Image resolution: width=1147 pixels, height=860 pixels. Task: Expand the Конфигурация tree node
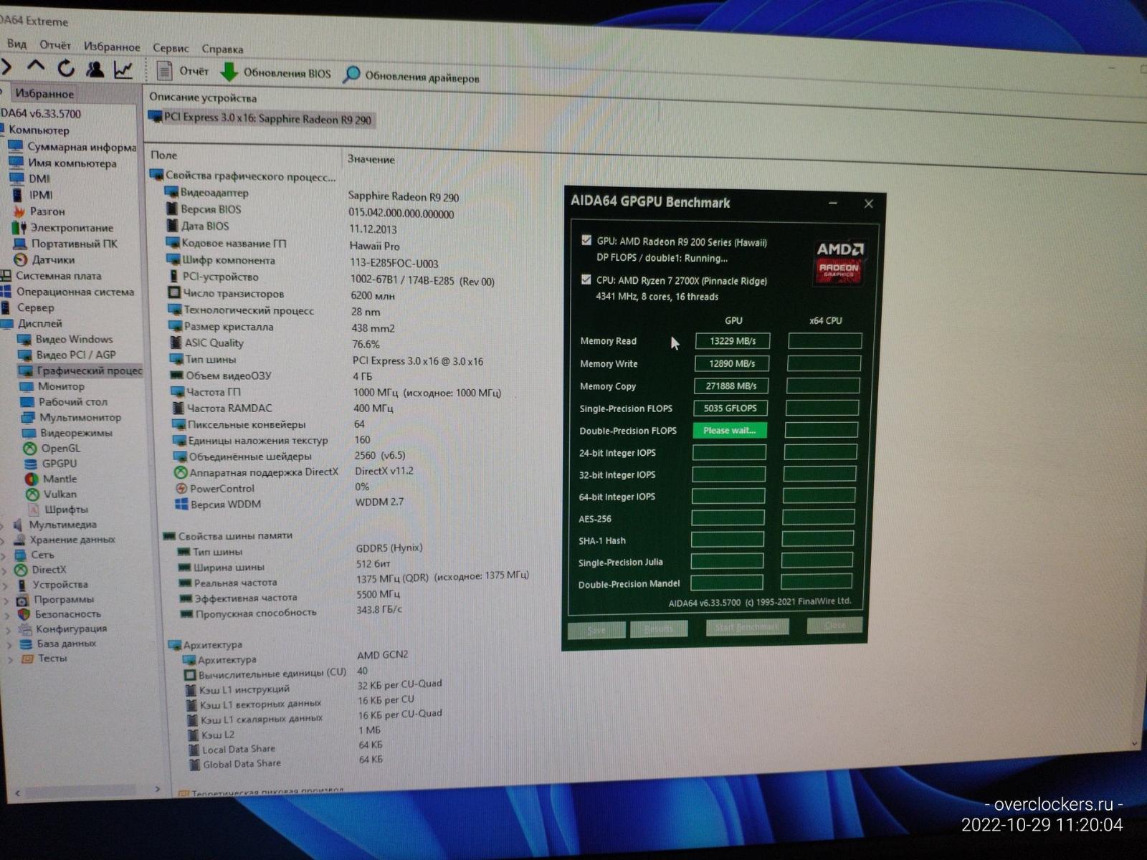(x=8, y=630)
